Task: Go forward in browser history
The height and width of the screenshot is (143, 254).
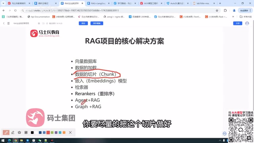Action: pyautogui.click(x=10, y=11)
